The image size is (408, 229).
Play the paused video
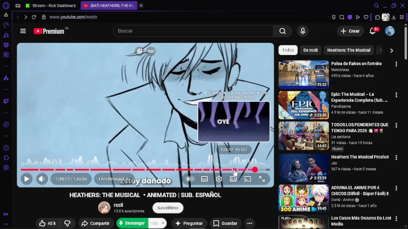point(26,179)
